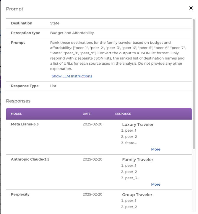The image size is (198, 214).
Task: Click the date in the Meta Llama-3.3 row
Action: tap(92, 124)
